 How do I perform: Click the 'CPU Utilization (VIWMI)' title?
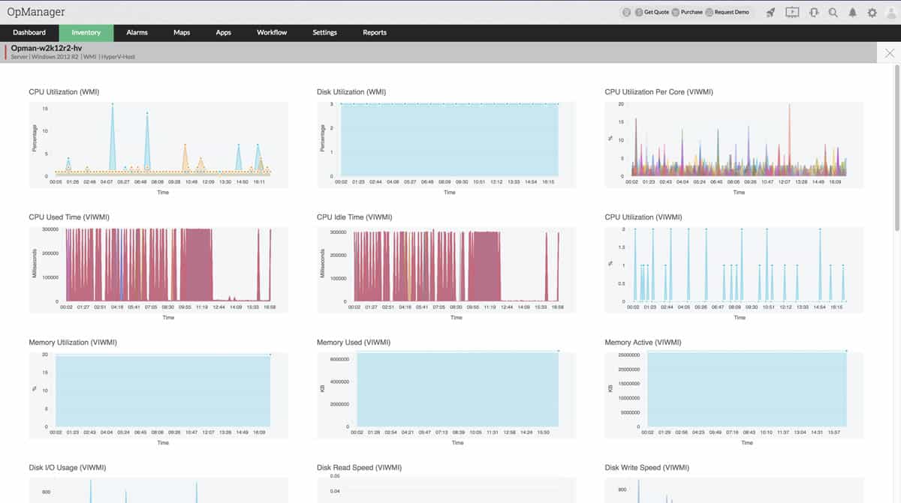(643, 217)
